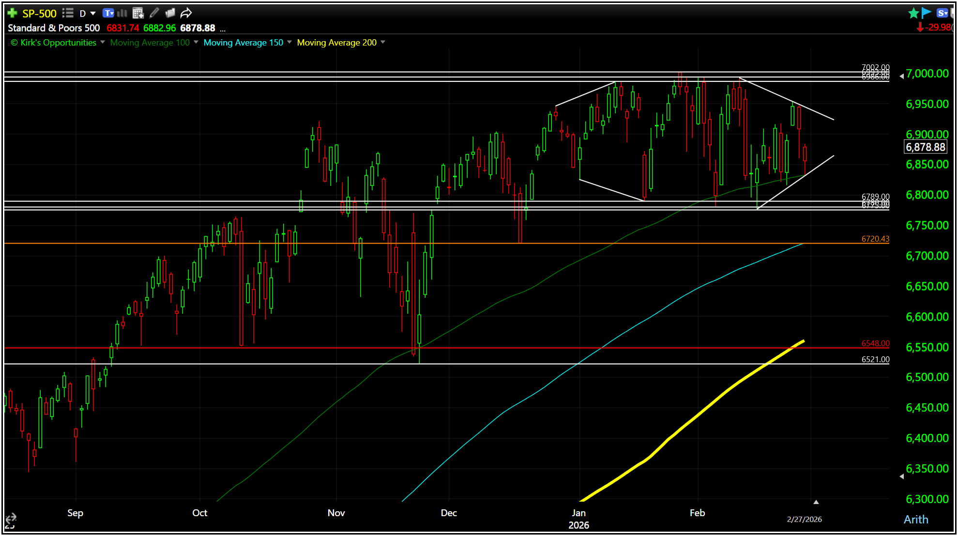Expand the Moving Average 200 dropdown arrow
Image resolution: width=958 pixels, height=536 pixels.
click(x=383, y=42)
